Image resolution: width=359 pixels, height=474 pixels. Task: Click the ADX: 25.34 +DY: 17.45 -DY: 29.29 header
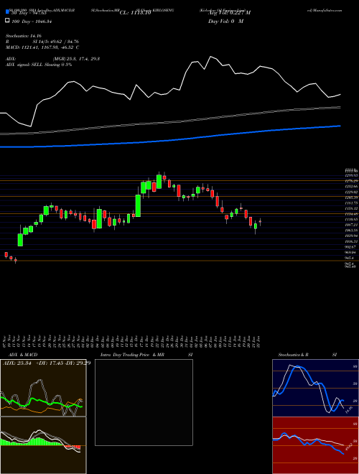47,363
